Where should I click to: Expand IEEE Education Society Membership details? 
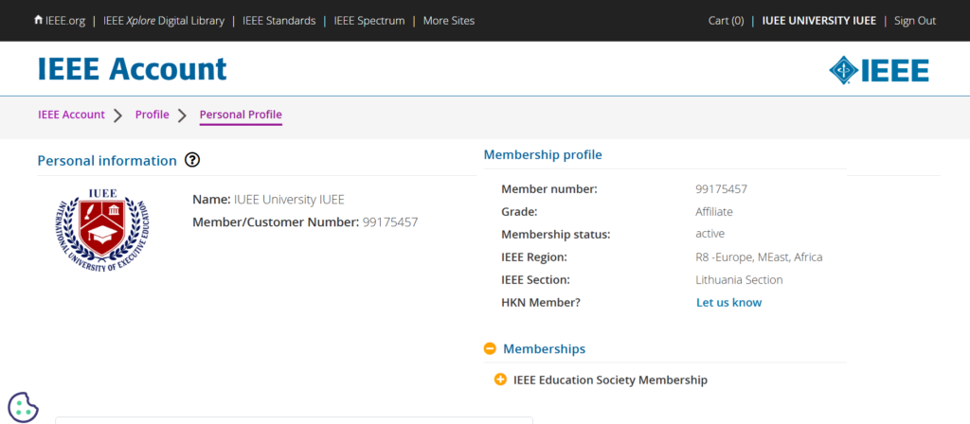click(x=609, y=380)
